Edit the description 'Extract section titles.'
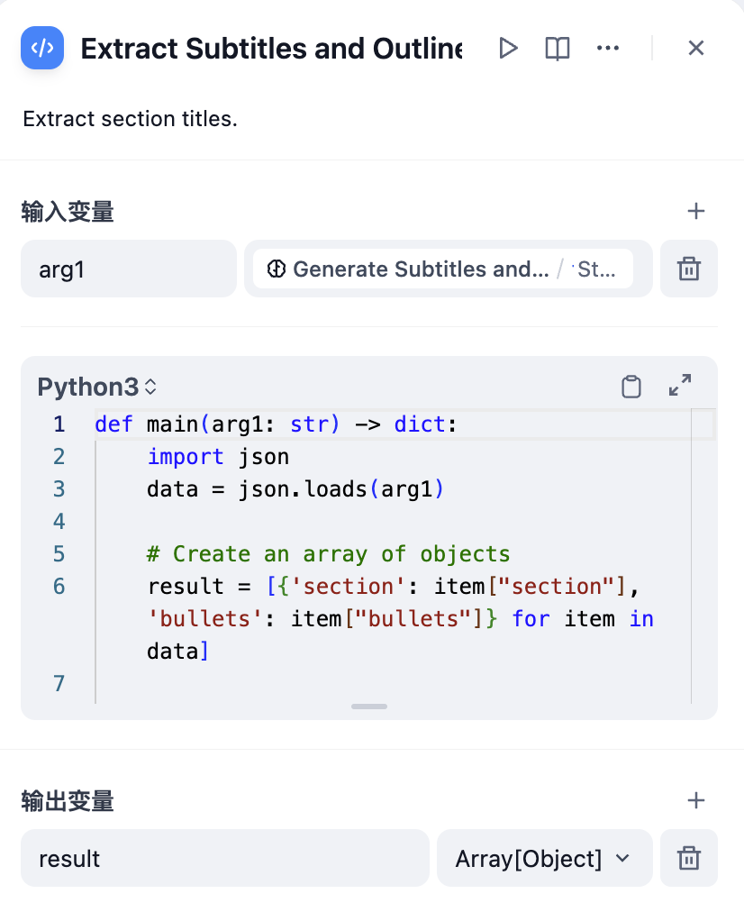The width and height of the screenshot is (744, 912). tap(131, 119)
